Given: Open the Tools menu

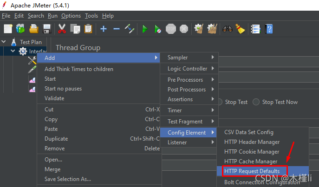Looking at the screenshot, I should click(91, 16).
